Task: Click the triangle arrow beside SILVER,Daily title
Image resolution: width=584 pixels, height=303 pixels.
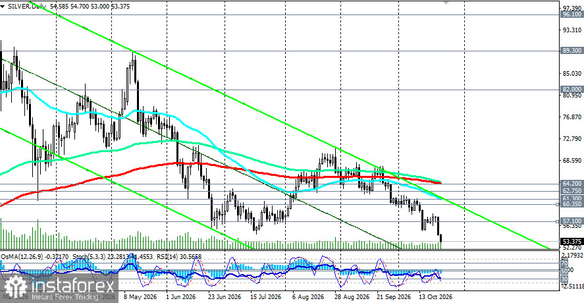Action: (3, 7)
